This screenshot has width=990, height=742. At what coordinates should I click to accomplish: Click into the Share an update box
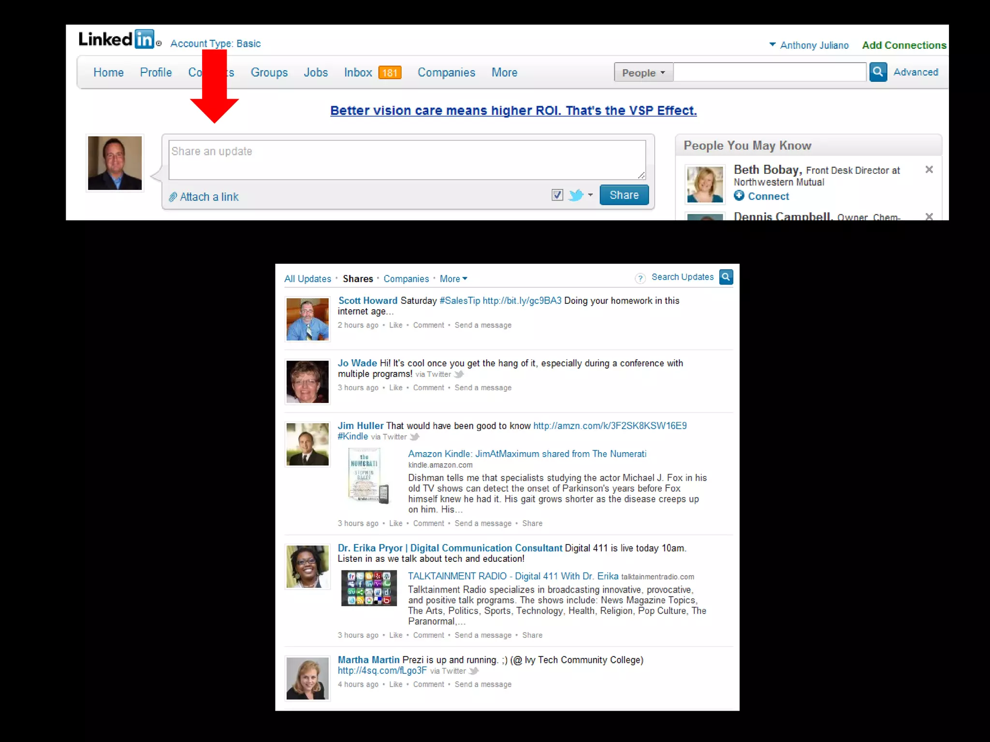pyautogui.click(x=407, y=160)
